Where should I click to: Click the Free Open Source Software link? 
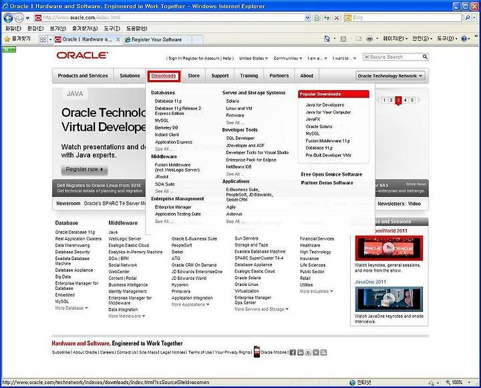click(331, 174)
